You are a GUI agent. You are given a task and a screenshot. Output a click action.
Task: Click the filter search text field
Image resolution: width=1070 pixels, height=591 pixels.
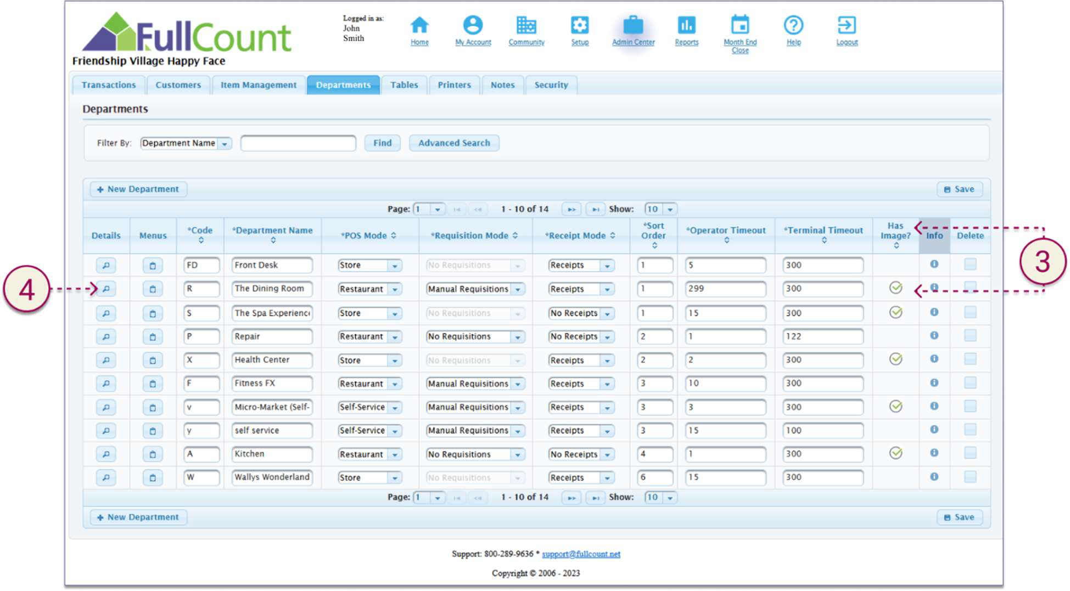(298, 143)
